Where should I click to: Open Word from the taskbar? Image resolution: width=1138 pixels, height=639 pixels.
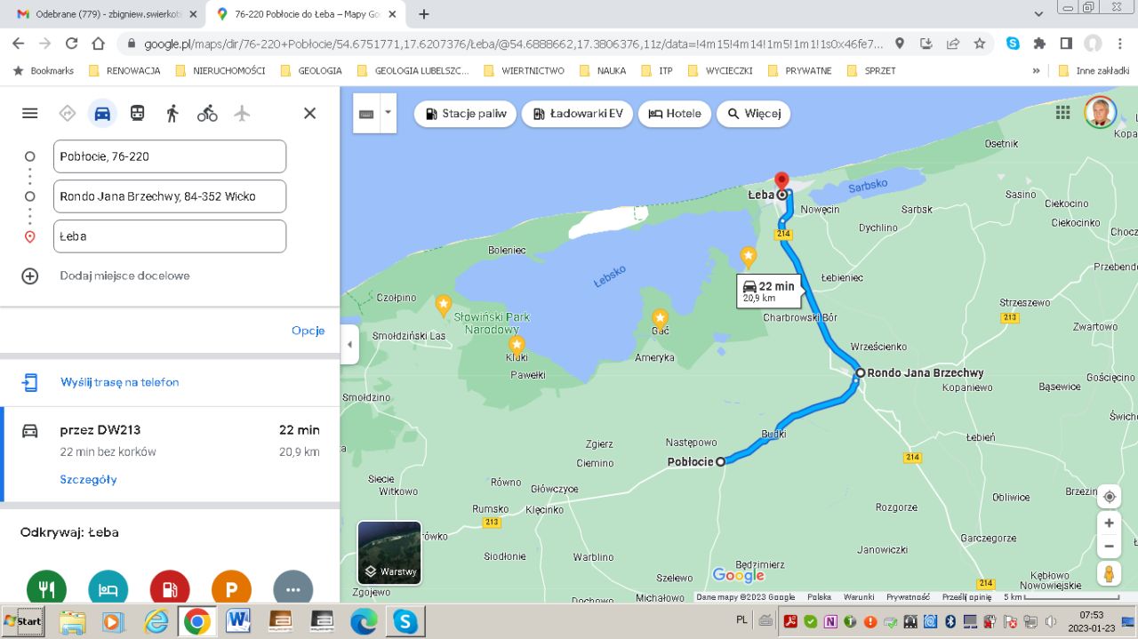click(x=238, y=621)
